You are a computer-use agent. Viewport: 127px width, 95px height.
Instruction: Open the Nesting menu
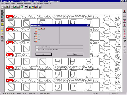tap(7, 4)
